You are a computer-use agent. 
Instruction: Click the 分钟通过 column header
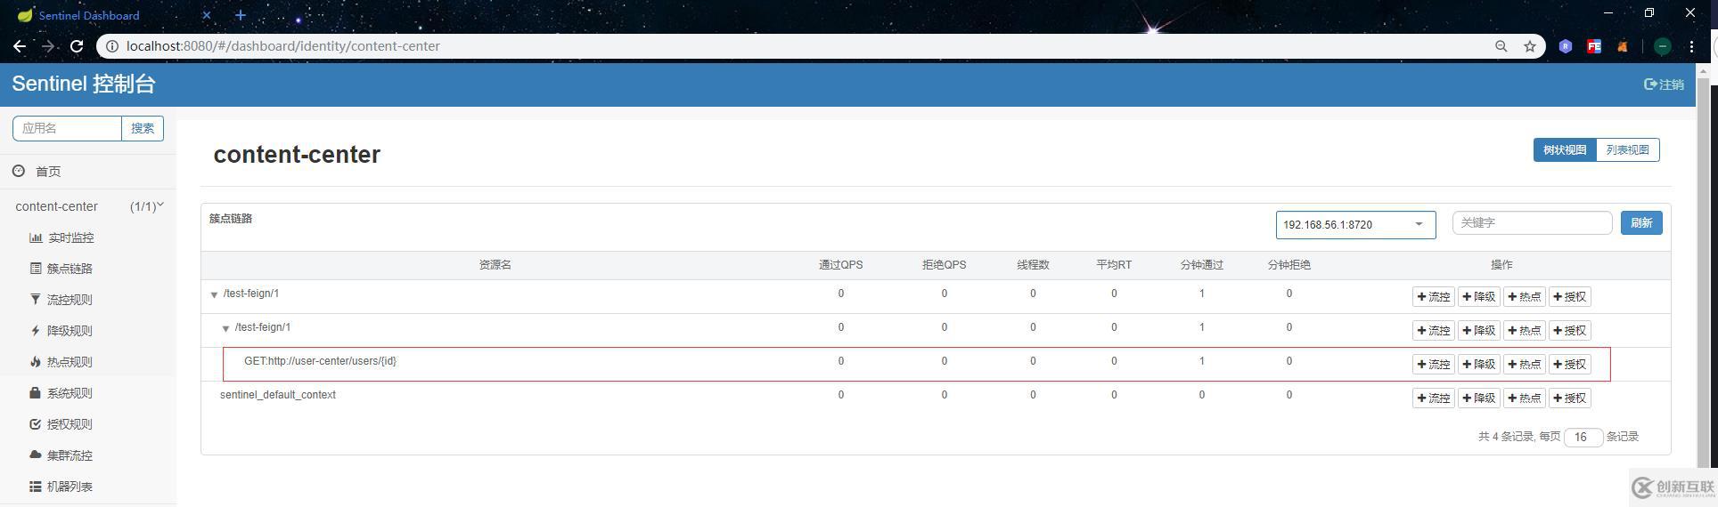(x=1201, y=265)
